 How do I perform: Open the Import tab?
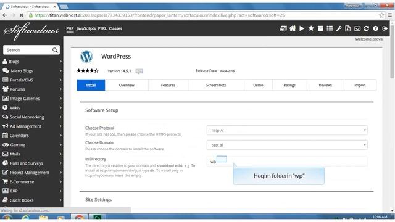[360, 85]
